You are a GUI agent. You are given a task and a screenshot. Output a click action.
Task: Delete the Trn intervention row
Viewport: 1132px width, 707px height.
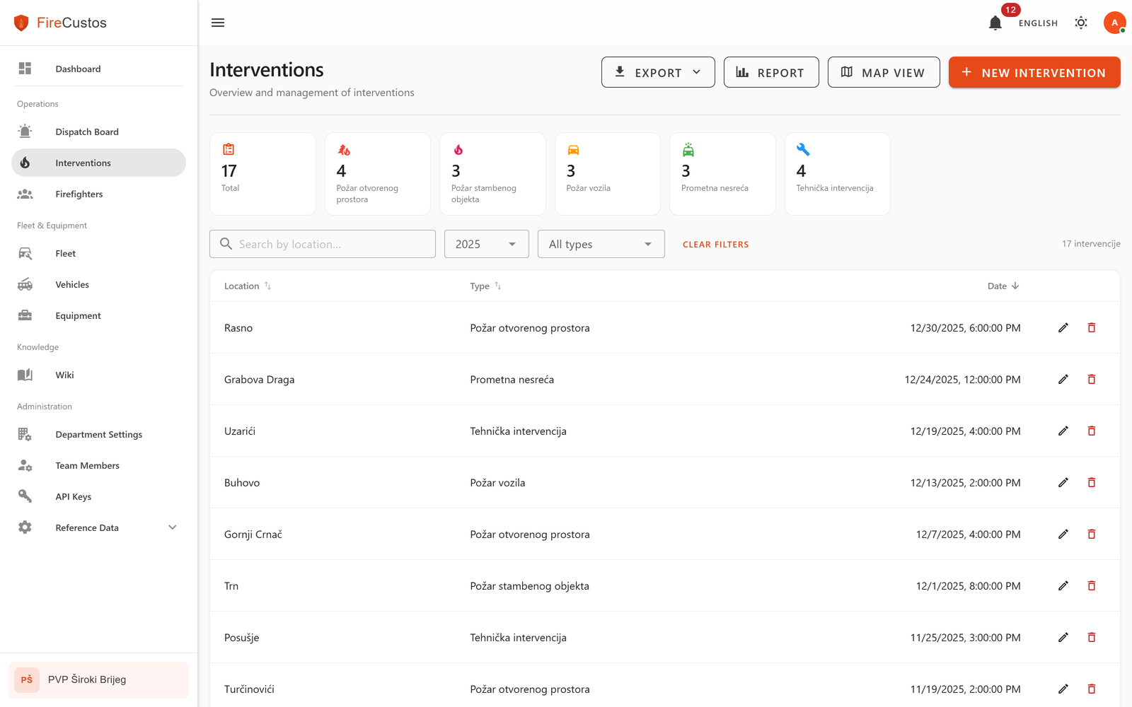(1091, 586)
